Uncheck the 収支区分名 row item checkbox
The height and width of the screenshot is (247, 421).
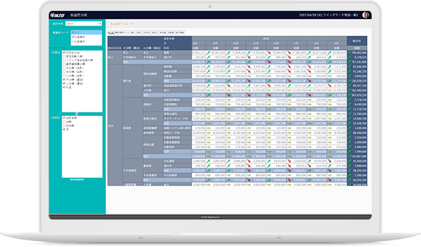tap(64, 53)
